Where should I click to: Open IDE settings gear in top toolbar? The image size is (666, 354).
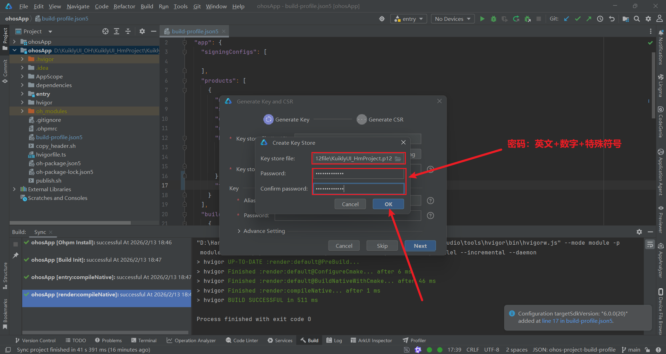tap(648, 19)
